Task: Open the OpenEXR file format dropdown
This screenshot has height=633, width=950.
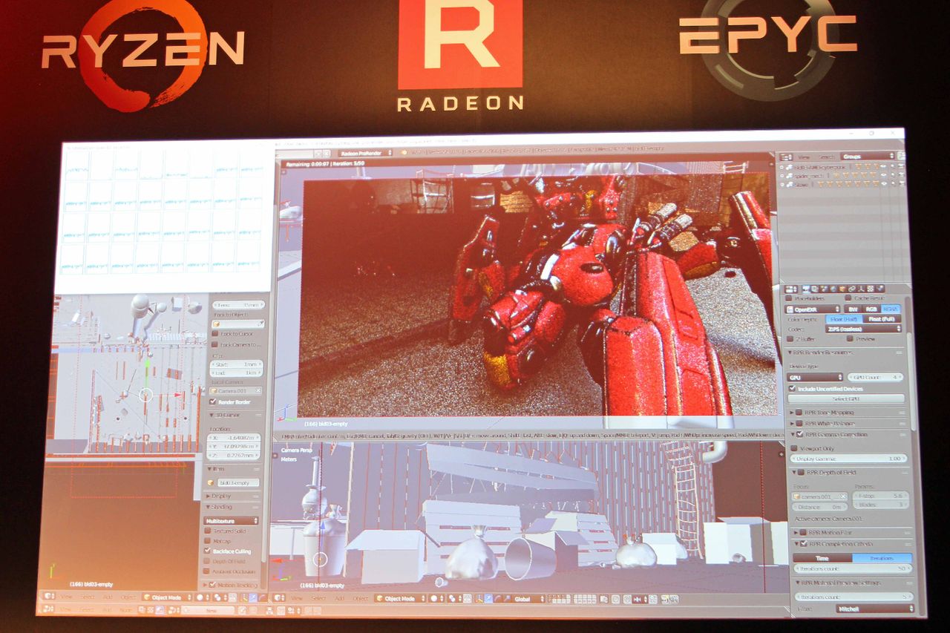Action: (x=814, y=309)
